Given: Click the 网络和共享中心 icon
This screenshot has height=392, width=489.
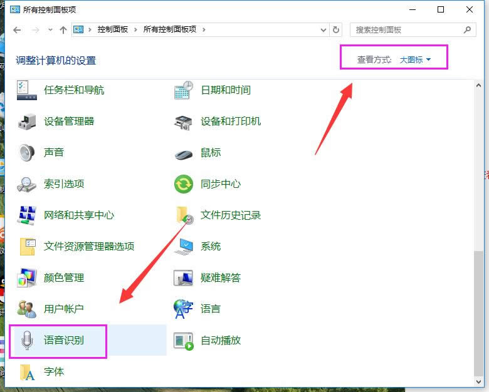Looking at the screenshot, I should point(26,215).
